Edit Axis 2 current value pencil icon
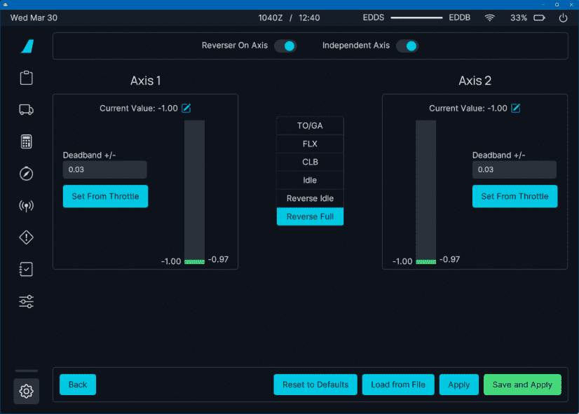Screen dimensions: 579x414 516,108
